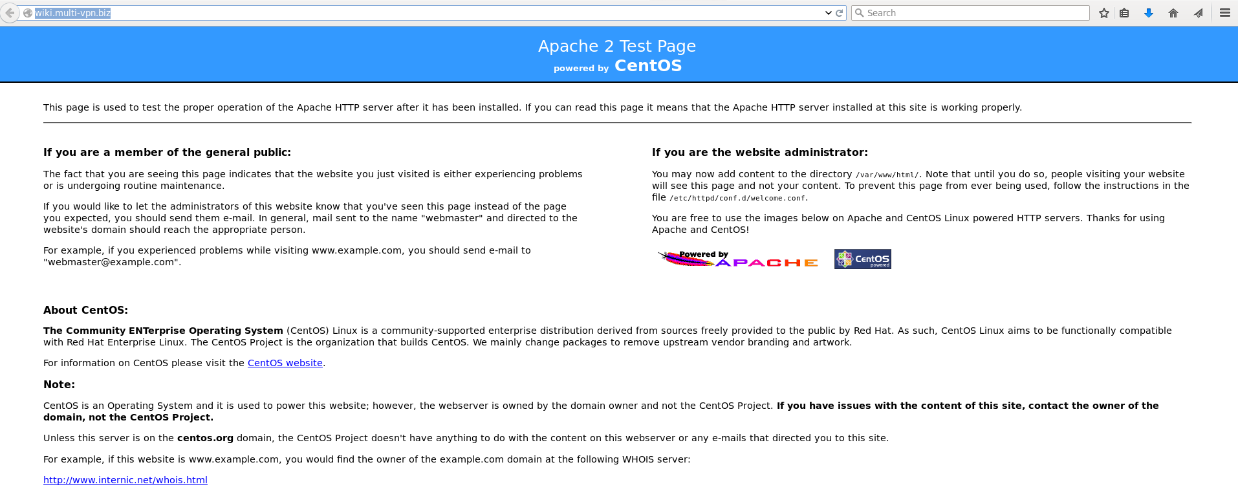Click the wiki.multi-vpn.biz address field
The height and width of the screenshot is (491, 1238).
(388, 13)
